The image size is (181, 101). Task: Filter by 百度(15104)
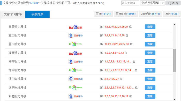click(103, 14)
